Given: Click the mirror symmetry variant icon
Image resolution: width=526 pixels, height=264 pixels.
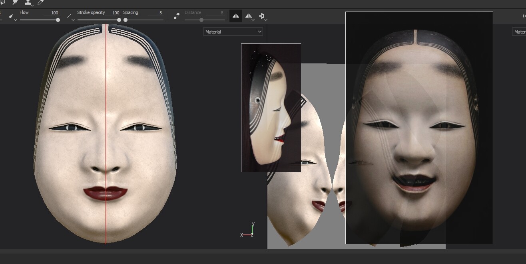Looking at the screenshot, I should pyautogui.click(x=248, y=16).
